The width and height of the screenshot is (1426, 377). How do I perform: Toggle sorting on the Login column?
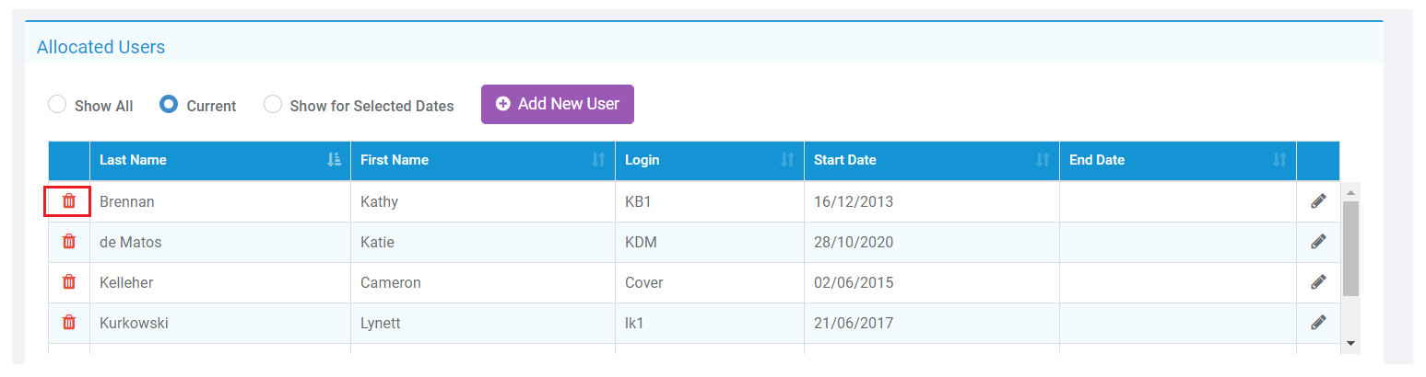pyautogui.click(x=786, y=160)
